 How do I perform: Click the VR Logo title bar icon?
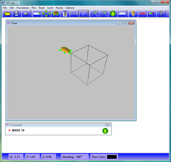[3, 3]
